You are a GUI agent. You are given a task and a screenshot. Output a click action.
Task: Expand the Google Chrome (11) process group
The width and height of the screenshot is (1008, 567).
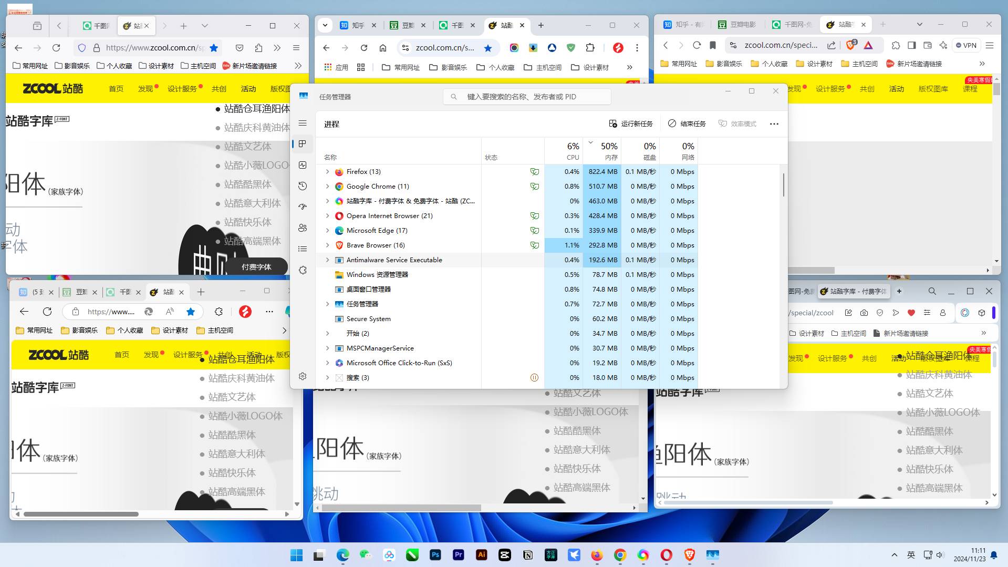[x=327, y=187]
